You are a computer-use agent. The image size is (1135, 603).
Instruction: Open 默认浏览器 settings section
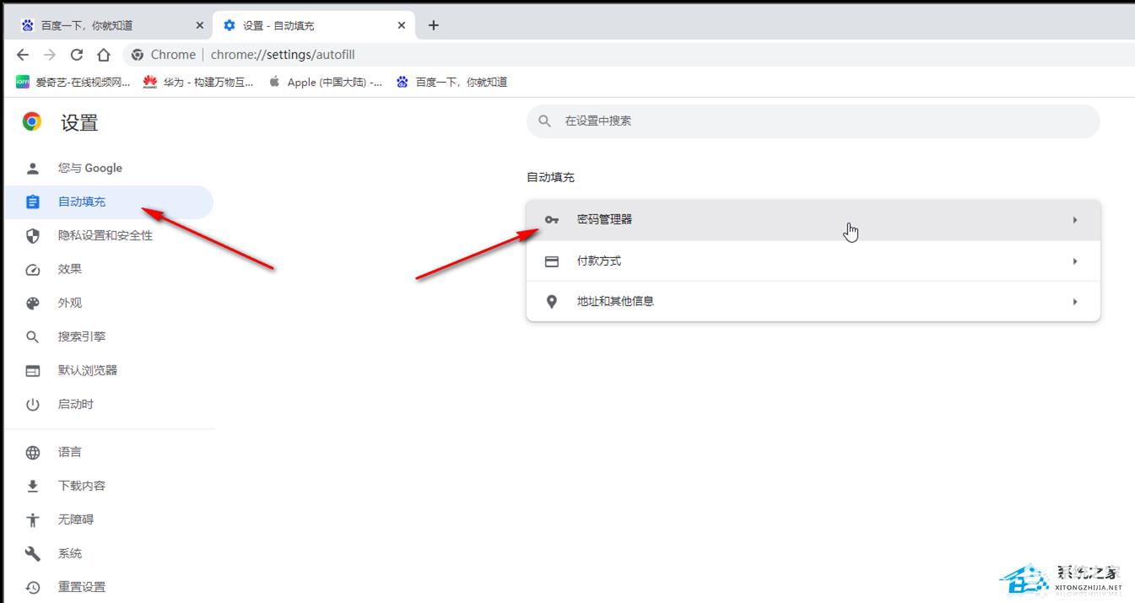click(108, 371)
